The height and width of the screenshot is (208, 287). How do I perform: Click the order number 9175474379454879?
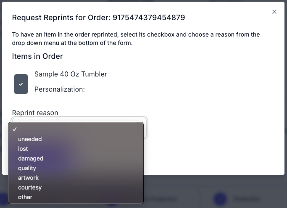(x=149, y=18)
